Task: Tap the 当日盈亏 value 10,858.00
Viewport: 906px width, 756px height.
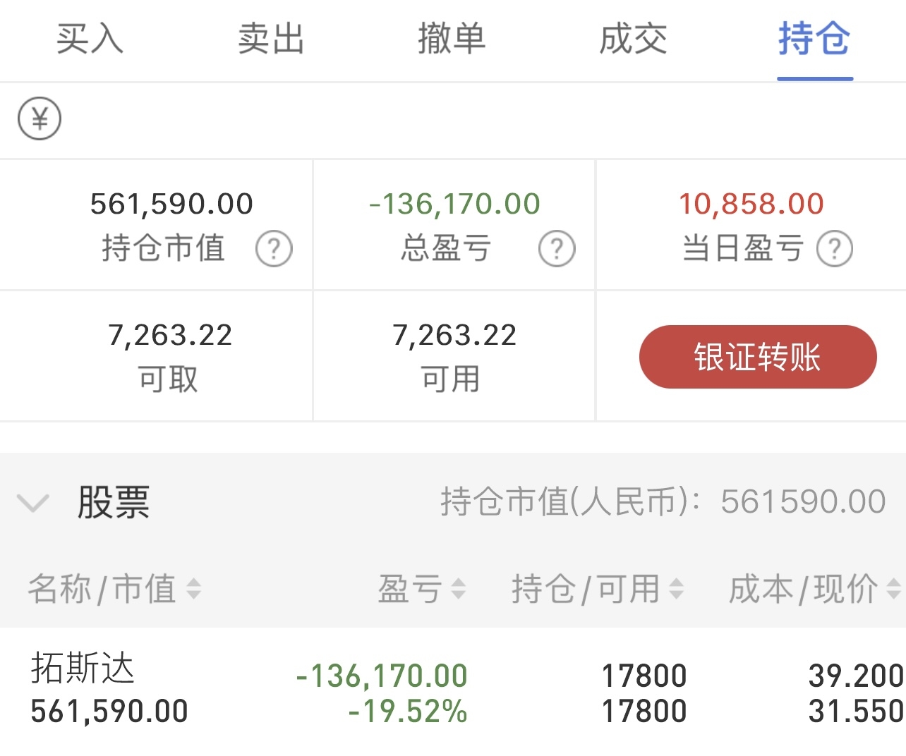Action: coord(751,204)
